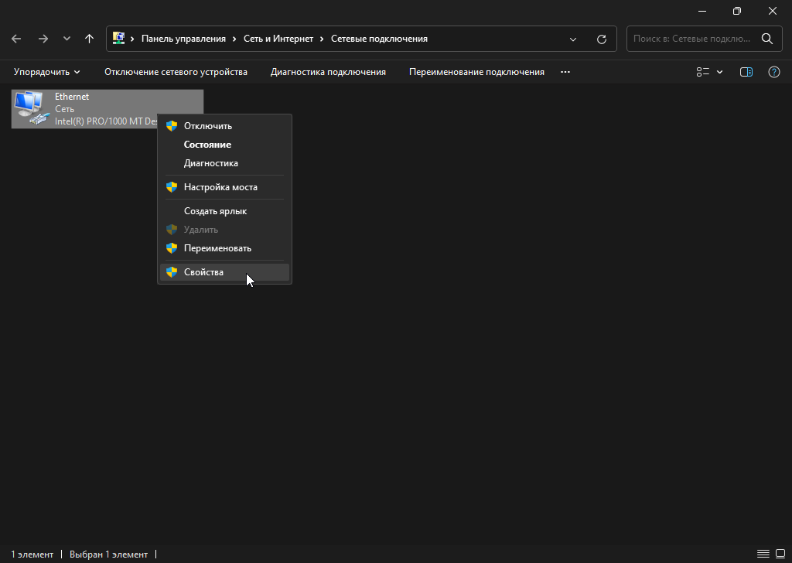Open the Упорядочить dropdown menu

tap(47, 72)
